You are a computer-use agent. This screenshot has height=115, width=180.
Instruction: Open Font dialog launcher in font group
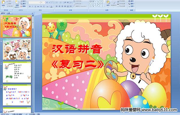click(53, 10)
